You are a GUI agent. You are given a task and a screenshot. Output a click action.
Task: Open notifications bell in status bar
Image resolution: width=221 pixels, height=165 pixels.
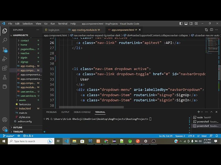click(x=217, y=136)
